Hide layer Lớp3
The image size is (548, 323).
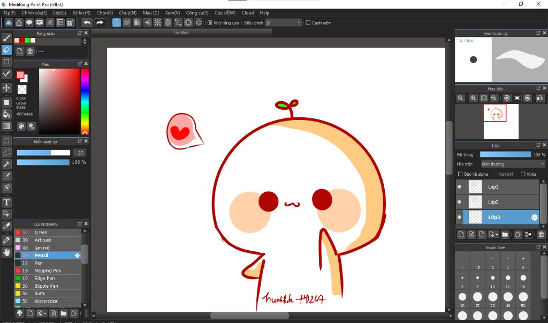pyautogui.click(x=459, y=217)
